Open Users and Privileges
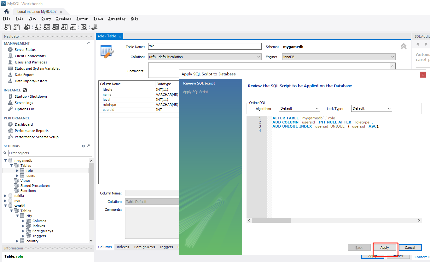 tap(31, 62)
